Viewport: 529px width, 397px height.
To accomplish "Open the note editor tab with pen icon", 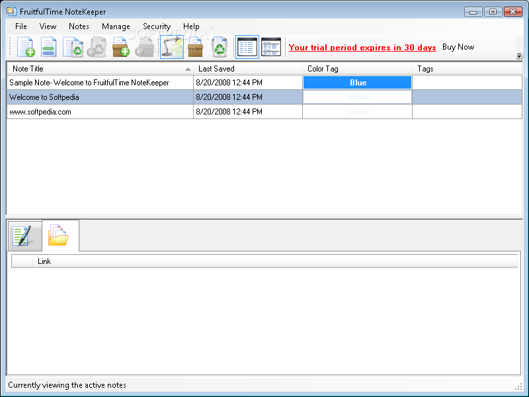I will point(24,236).
